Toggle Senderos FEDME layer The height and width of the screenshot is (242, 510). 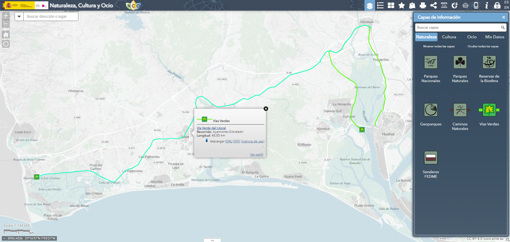click(x=431, y=158)
